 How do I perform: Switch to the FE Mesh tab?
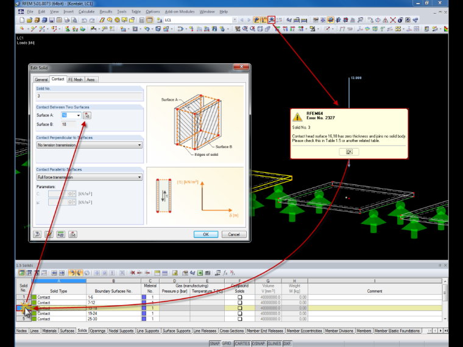click(x=76, y=80)
